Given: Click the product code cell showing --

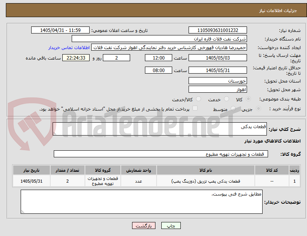Looking at the screenshot, I should 272,181.
